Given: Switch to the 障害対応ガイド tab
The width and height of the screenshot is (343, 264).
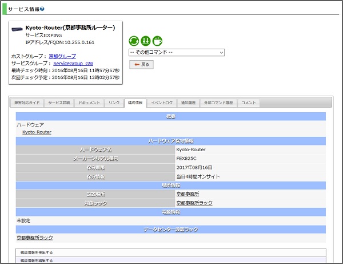Looking at the screenshot, I should [27, 103].
